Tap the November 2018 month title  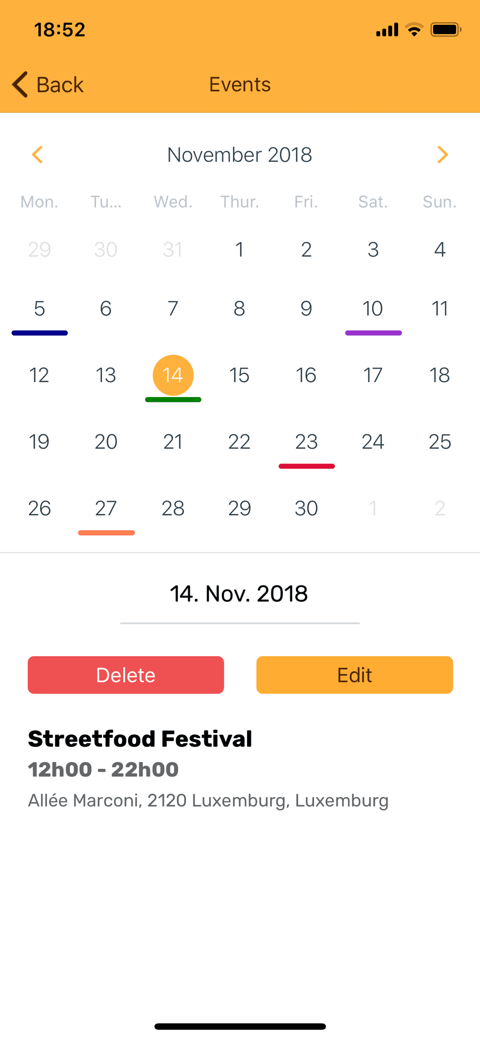[x=240, y=155]
